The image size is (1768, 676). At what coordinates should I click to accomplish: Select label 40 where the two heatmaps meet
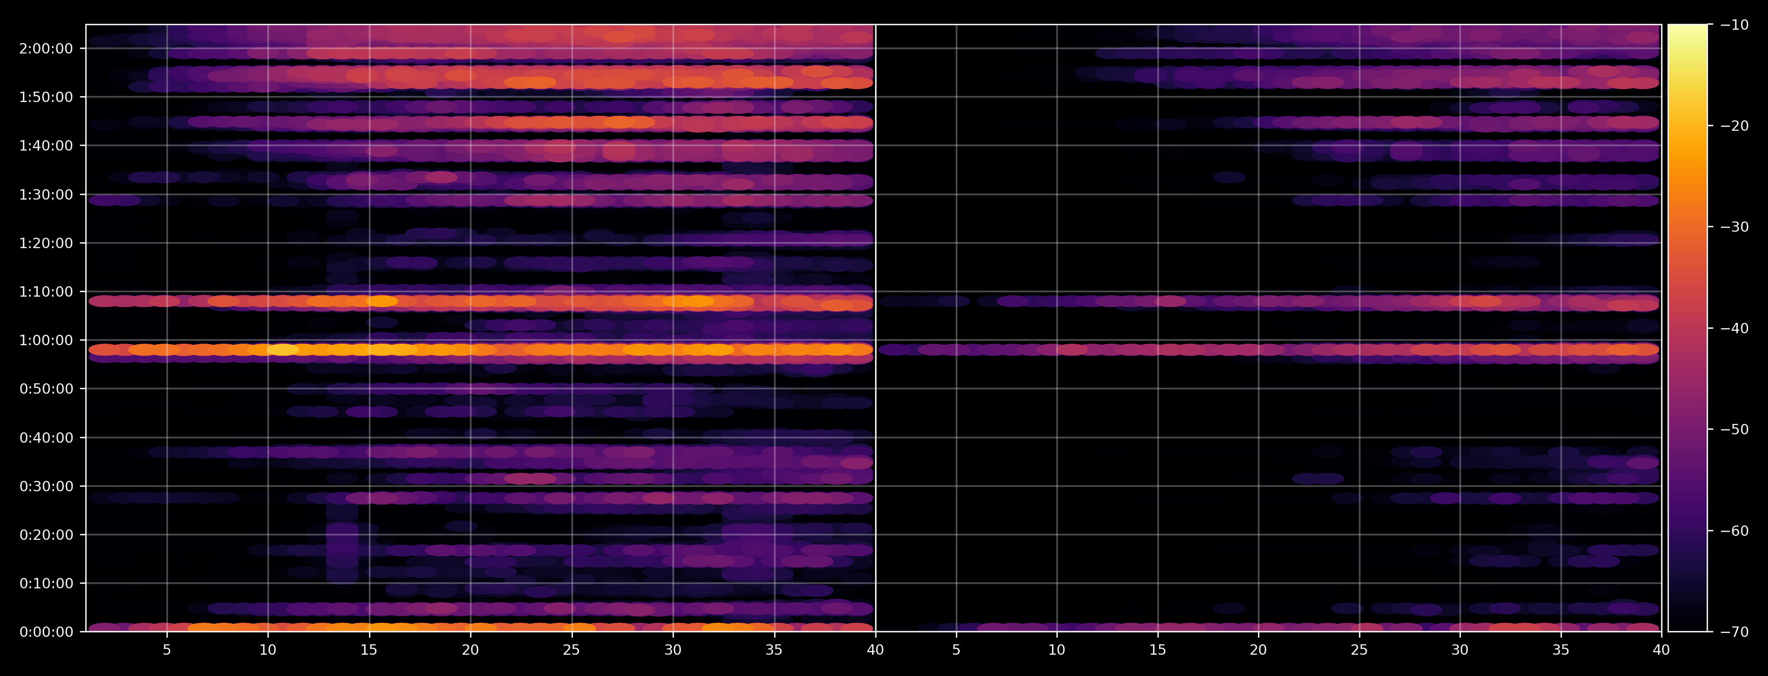click(x=875, y=650)
